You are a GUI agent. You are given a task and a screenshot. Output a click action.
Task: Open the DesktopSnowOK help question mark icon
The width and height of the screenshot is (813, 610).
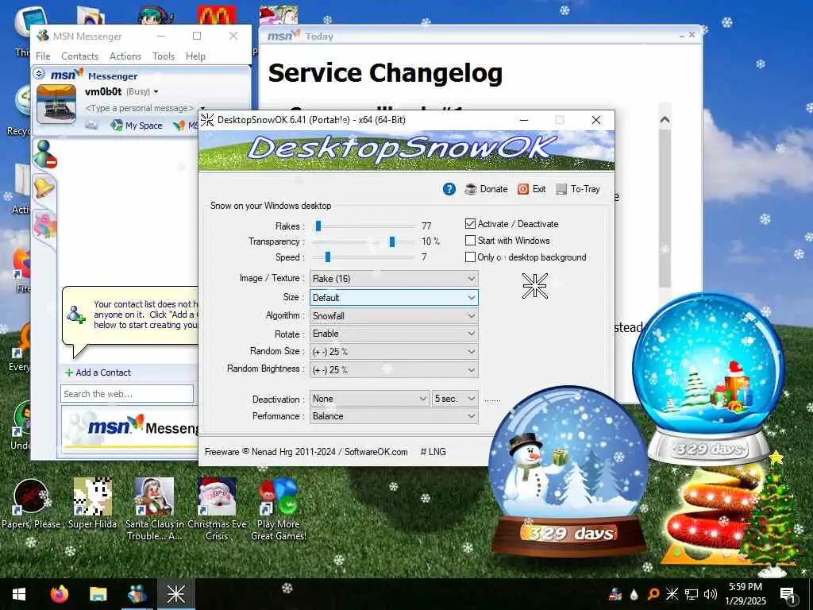coord(449,189)
